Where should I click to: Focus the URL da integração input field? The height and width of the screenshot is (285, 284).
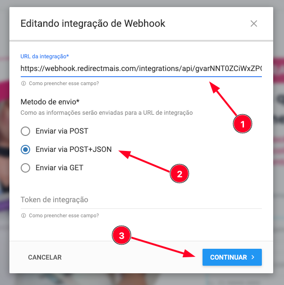pos(141,69)
